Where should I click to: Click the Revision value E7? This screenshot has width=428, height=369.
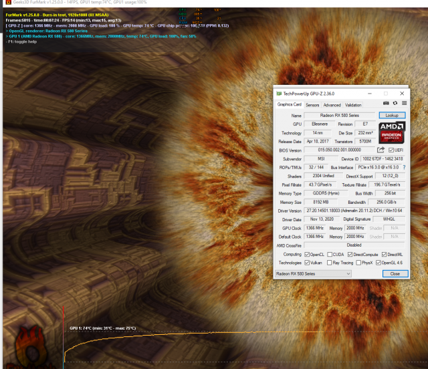tap(365, 124)
